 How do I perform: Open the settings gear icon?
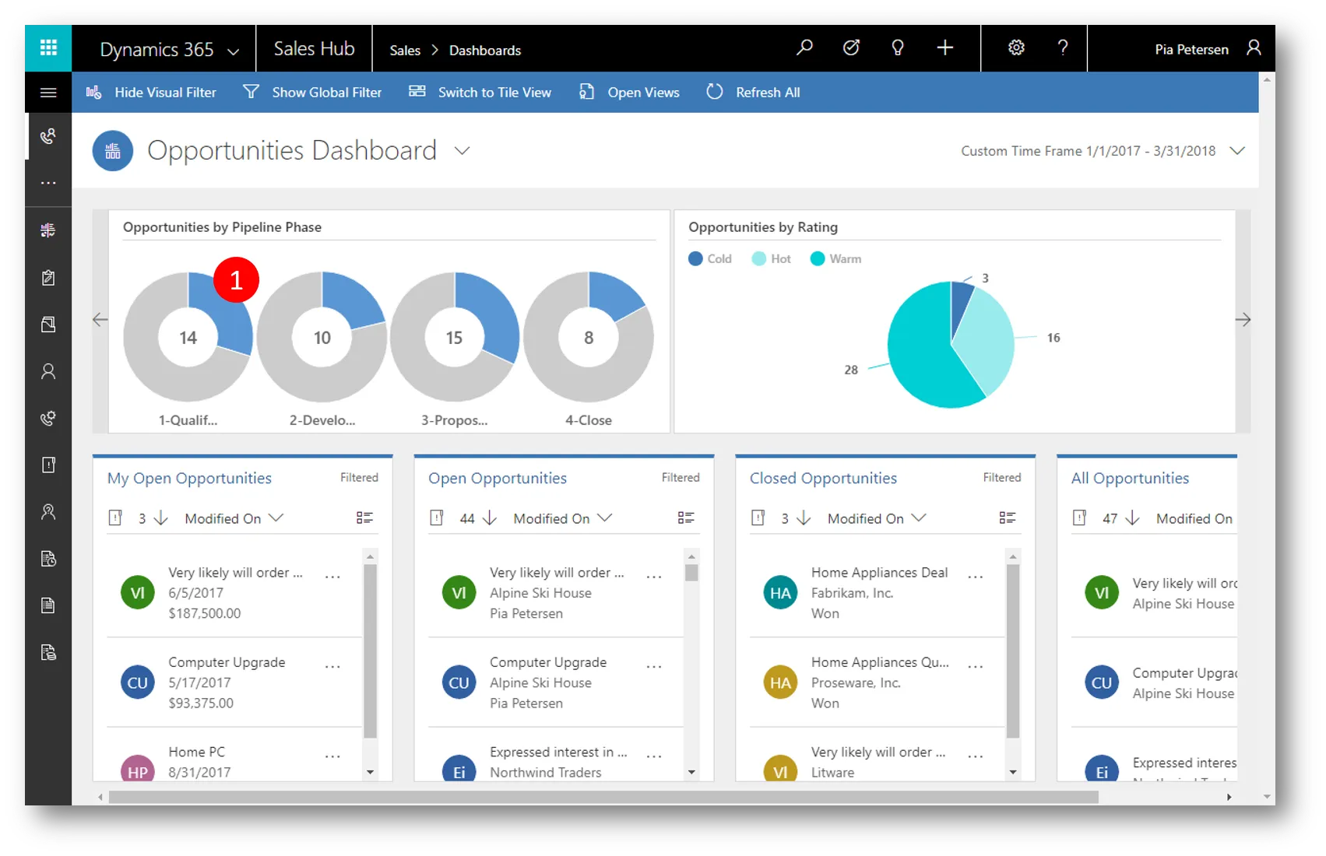click(x=1016, y=48)
